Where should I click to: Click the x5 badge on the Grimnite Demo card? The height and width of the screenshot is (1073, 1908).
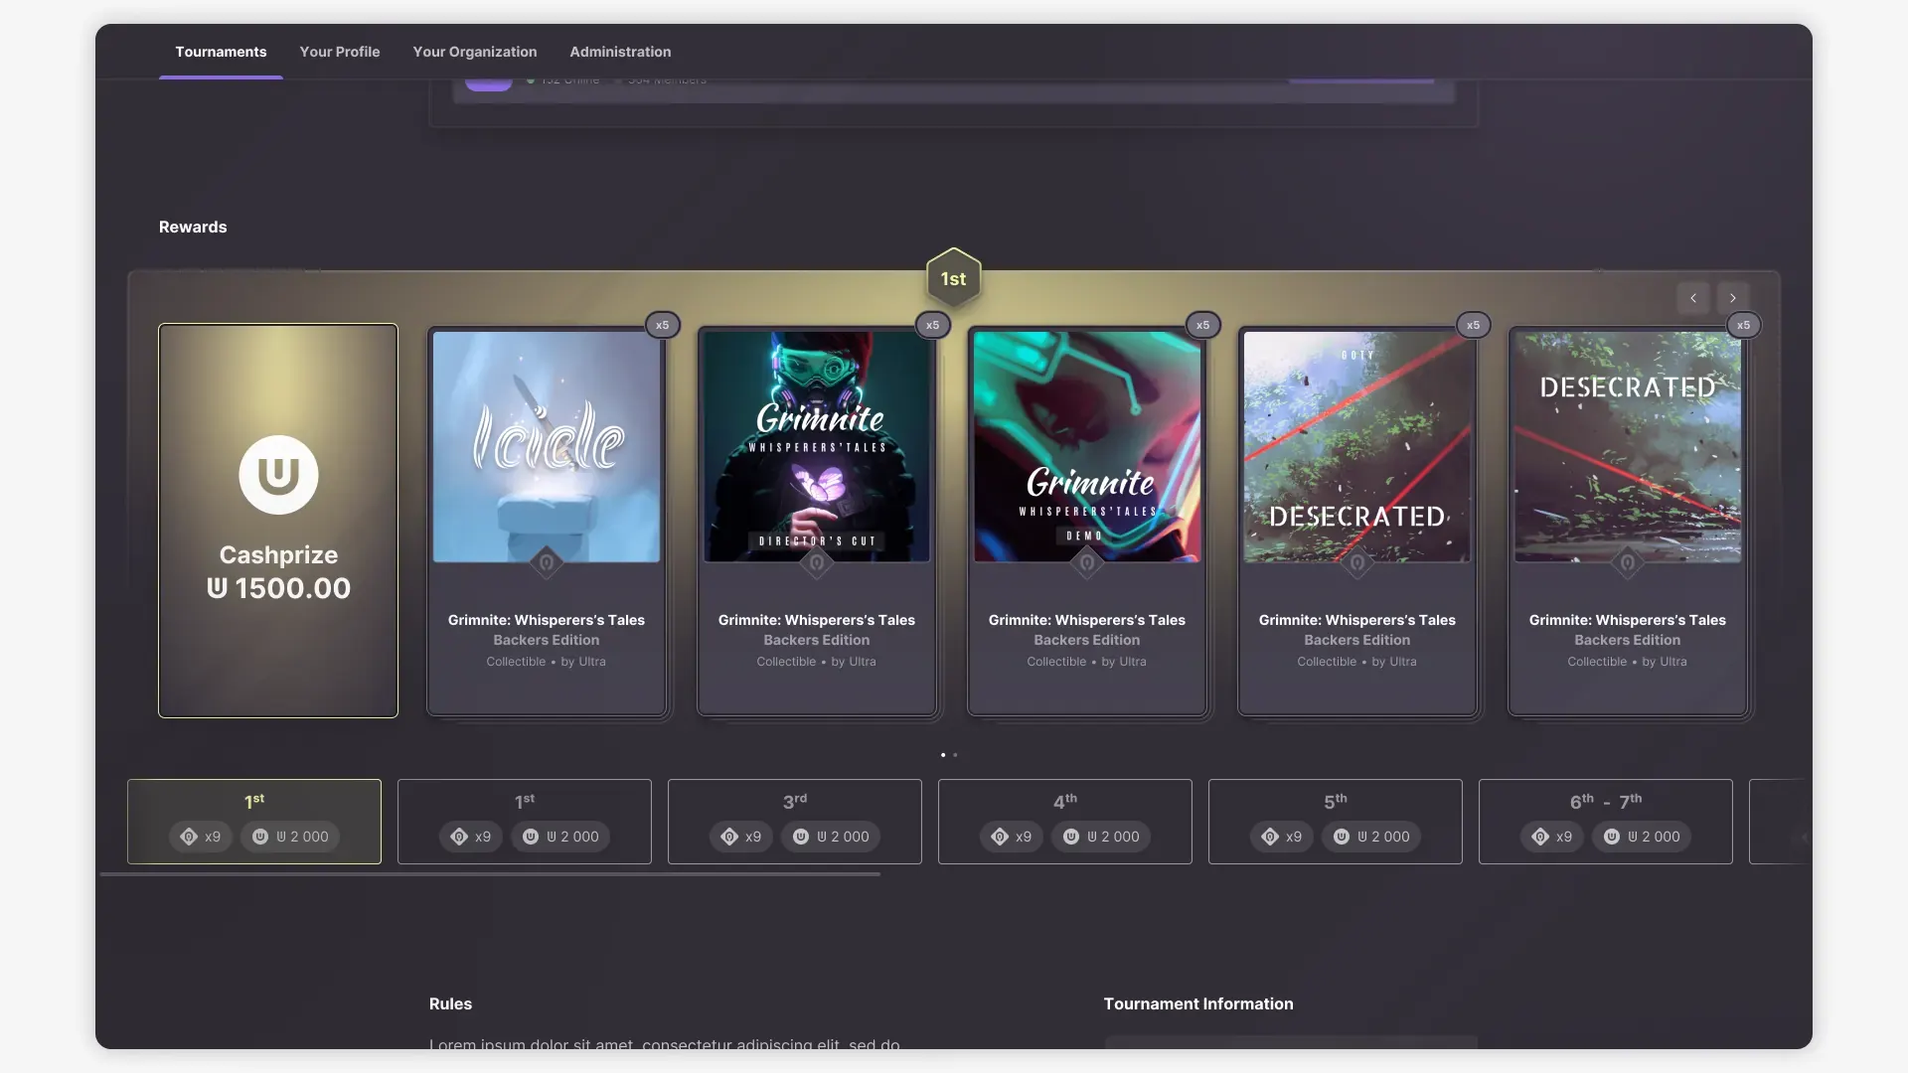pyautogui.click(x=1203, y=325)
